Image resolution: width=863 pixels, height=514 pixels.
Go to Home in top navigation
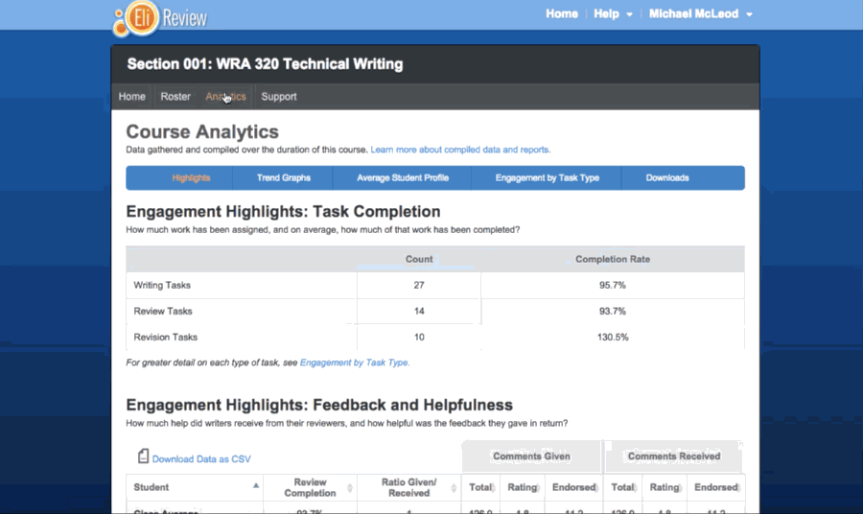[x=561, y=13]
